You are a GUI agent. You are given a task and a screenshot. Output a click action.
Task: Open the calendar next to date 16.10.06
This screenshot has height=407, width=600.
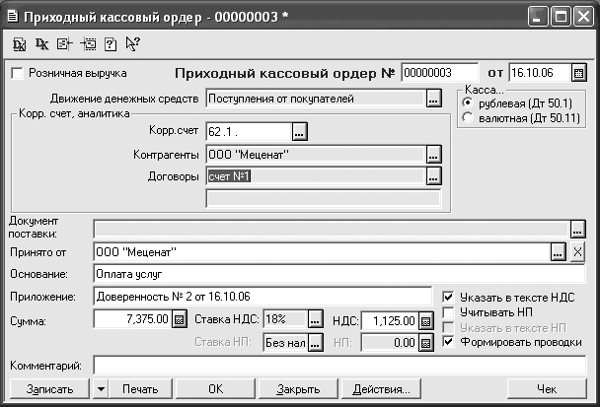(x=579, y=73)
